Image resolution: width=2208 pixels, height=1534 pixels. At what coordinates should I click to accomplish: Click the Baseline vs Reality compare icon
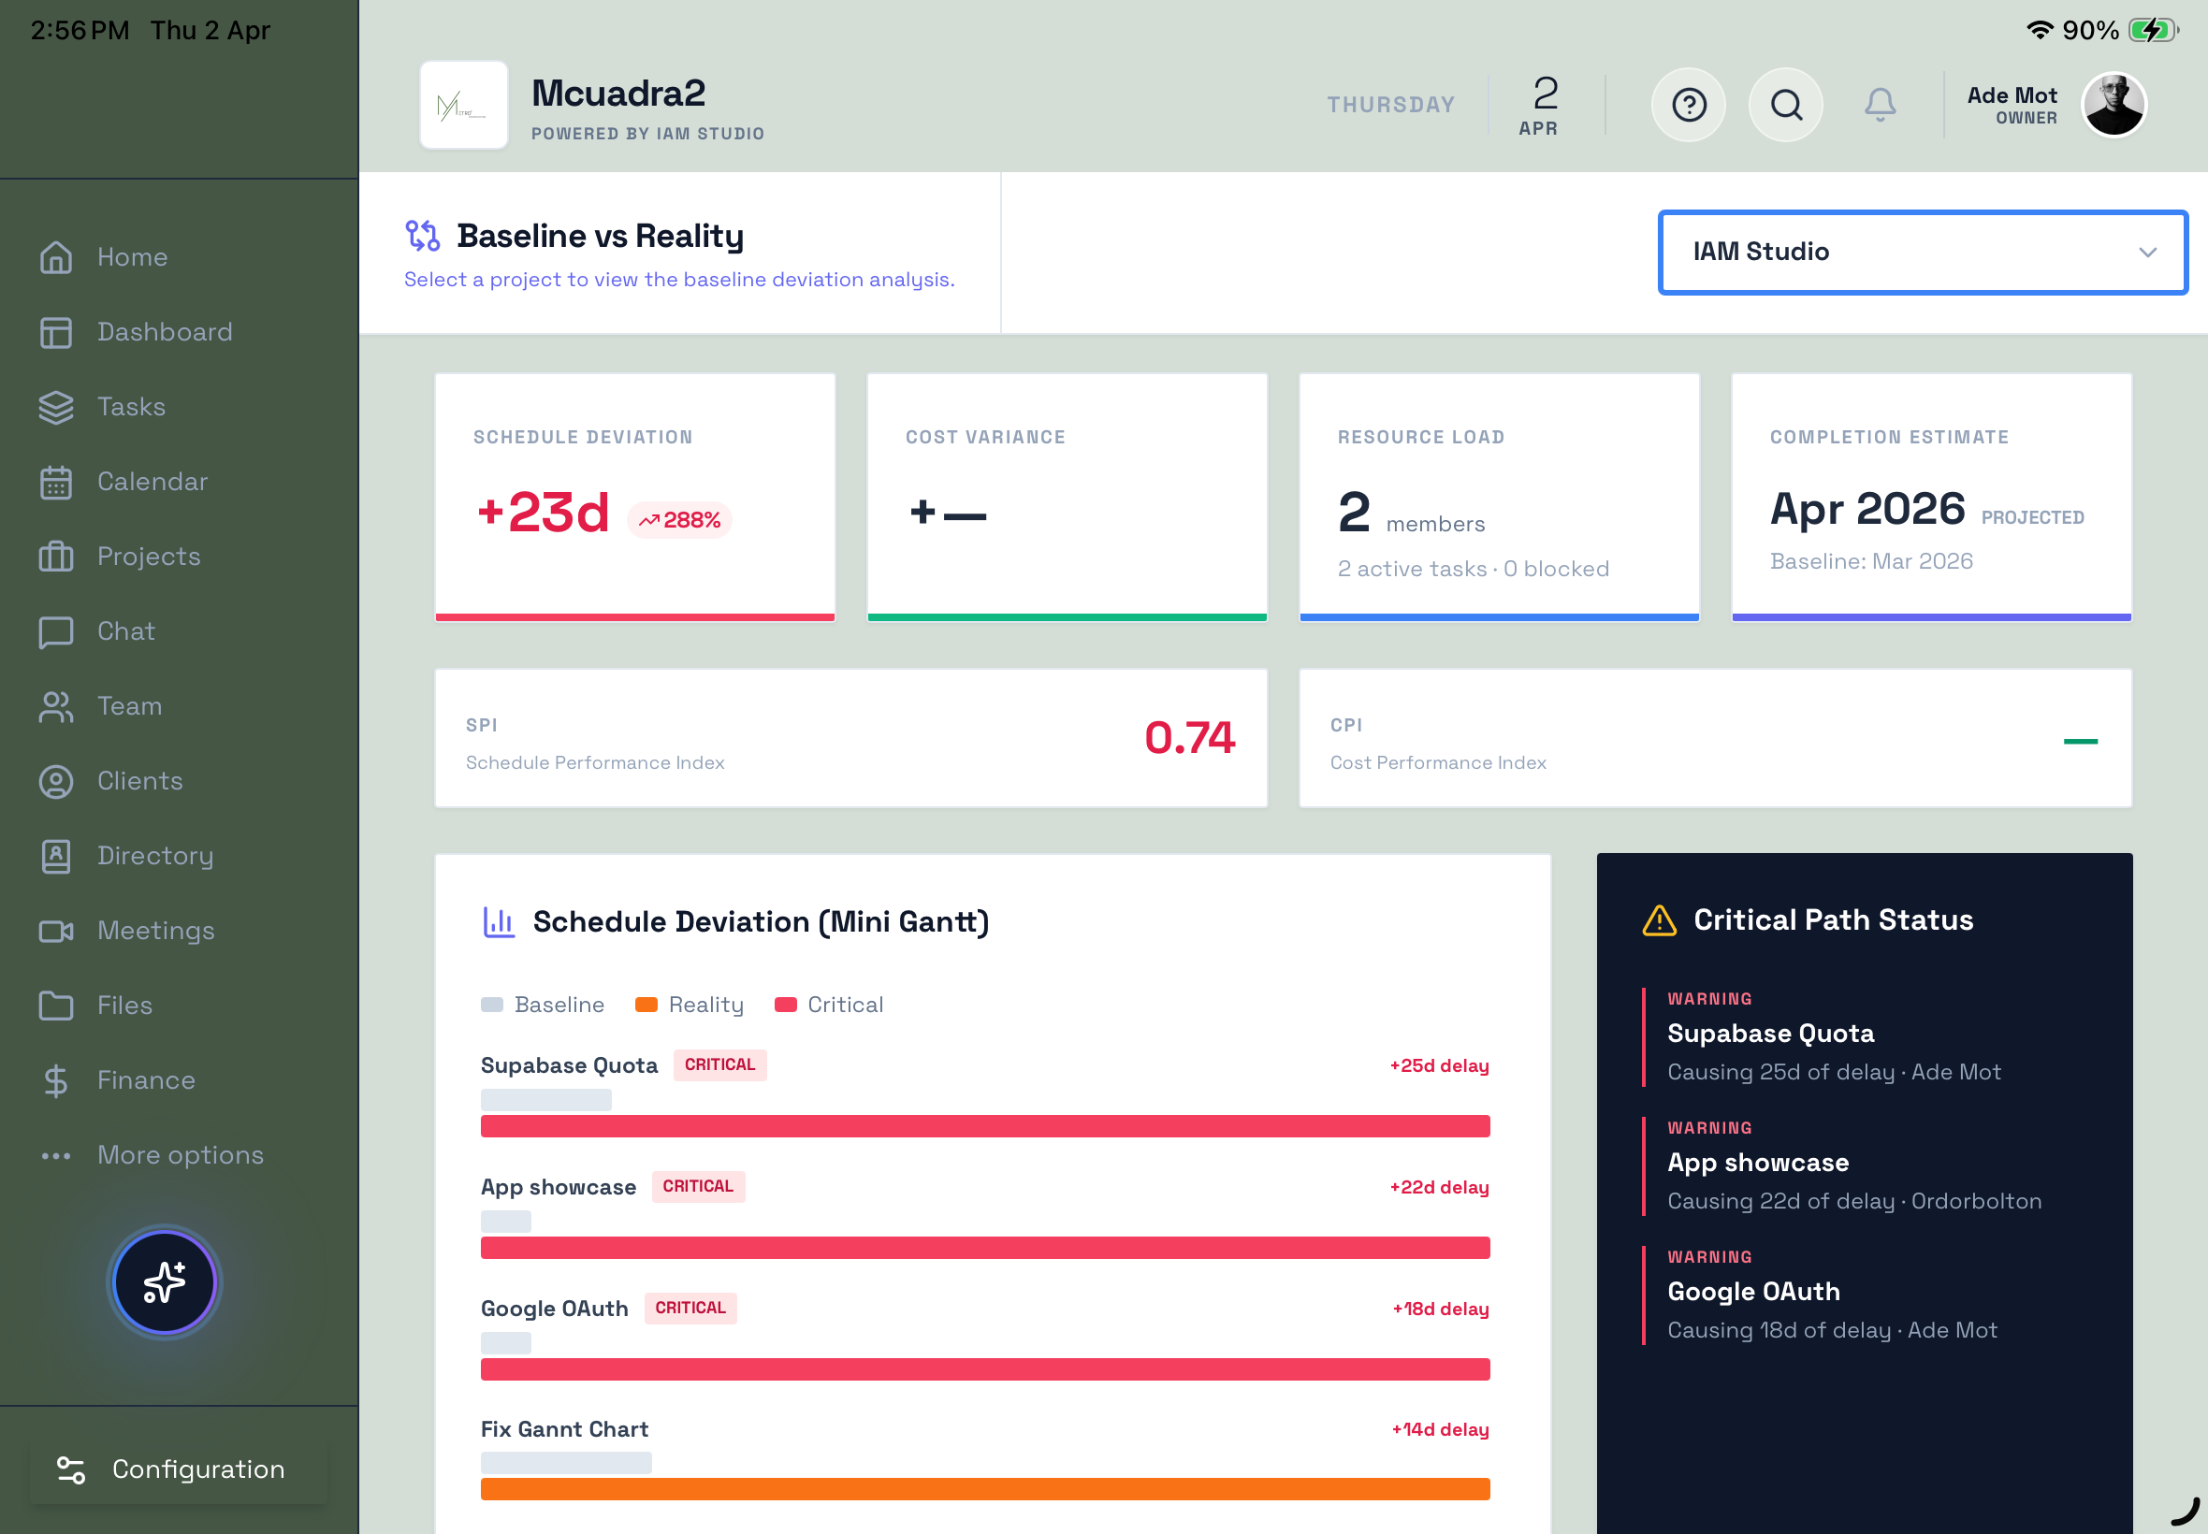423,236
